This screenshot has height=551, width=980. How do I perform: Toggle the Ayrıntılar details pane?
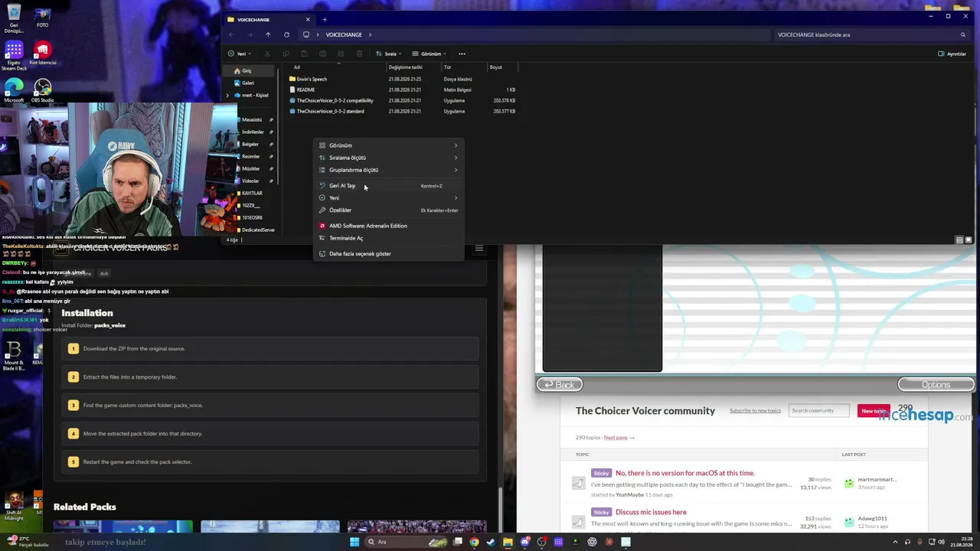(x=952, y=54)
